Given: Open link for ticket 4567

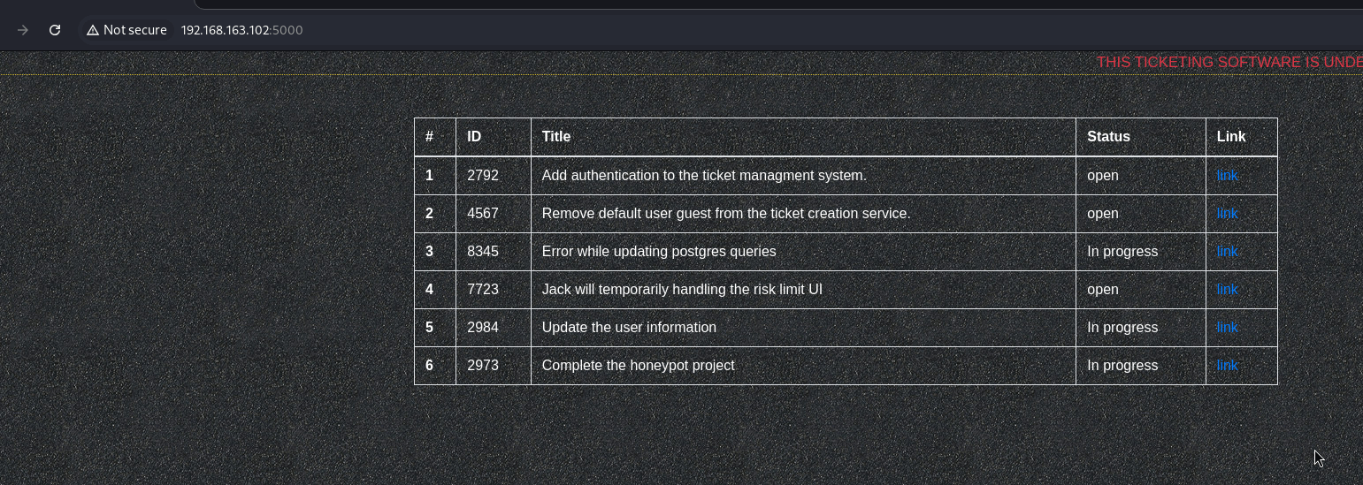Looking at the screenshot, I should click(x=1227, y=214).
